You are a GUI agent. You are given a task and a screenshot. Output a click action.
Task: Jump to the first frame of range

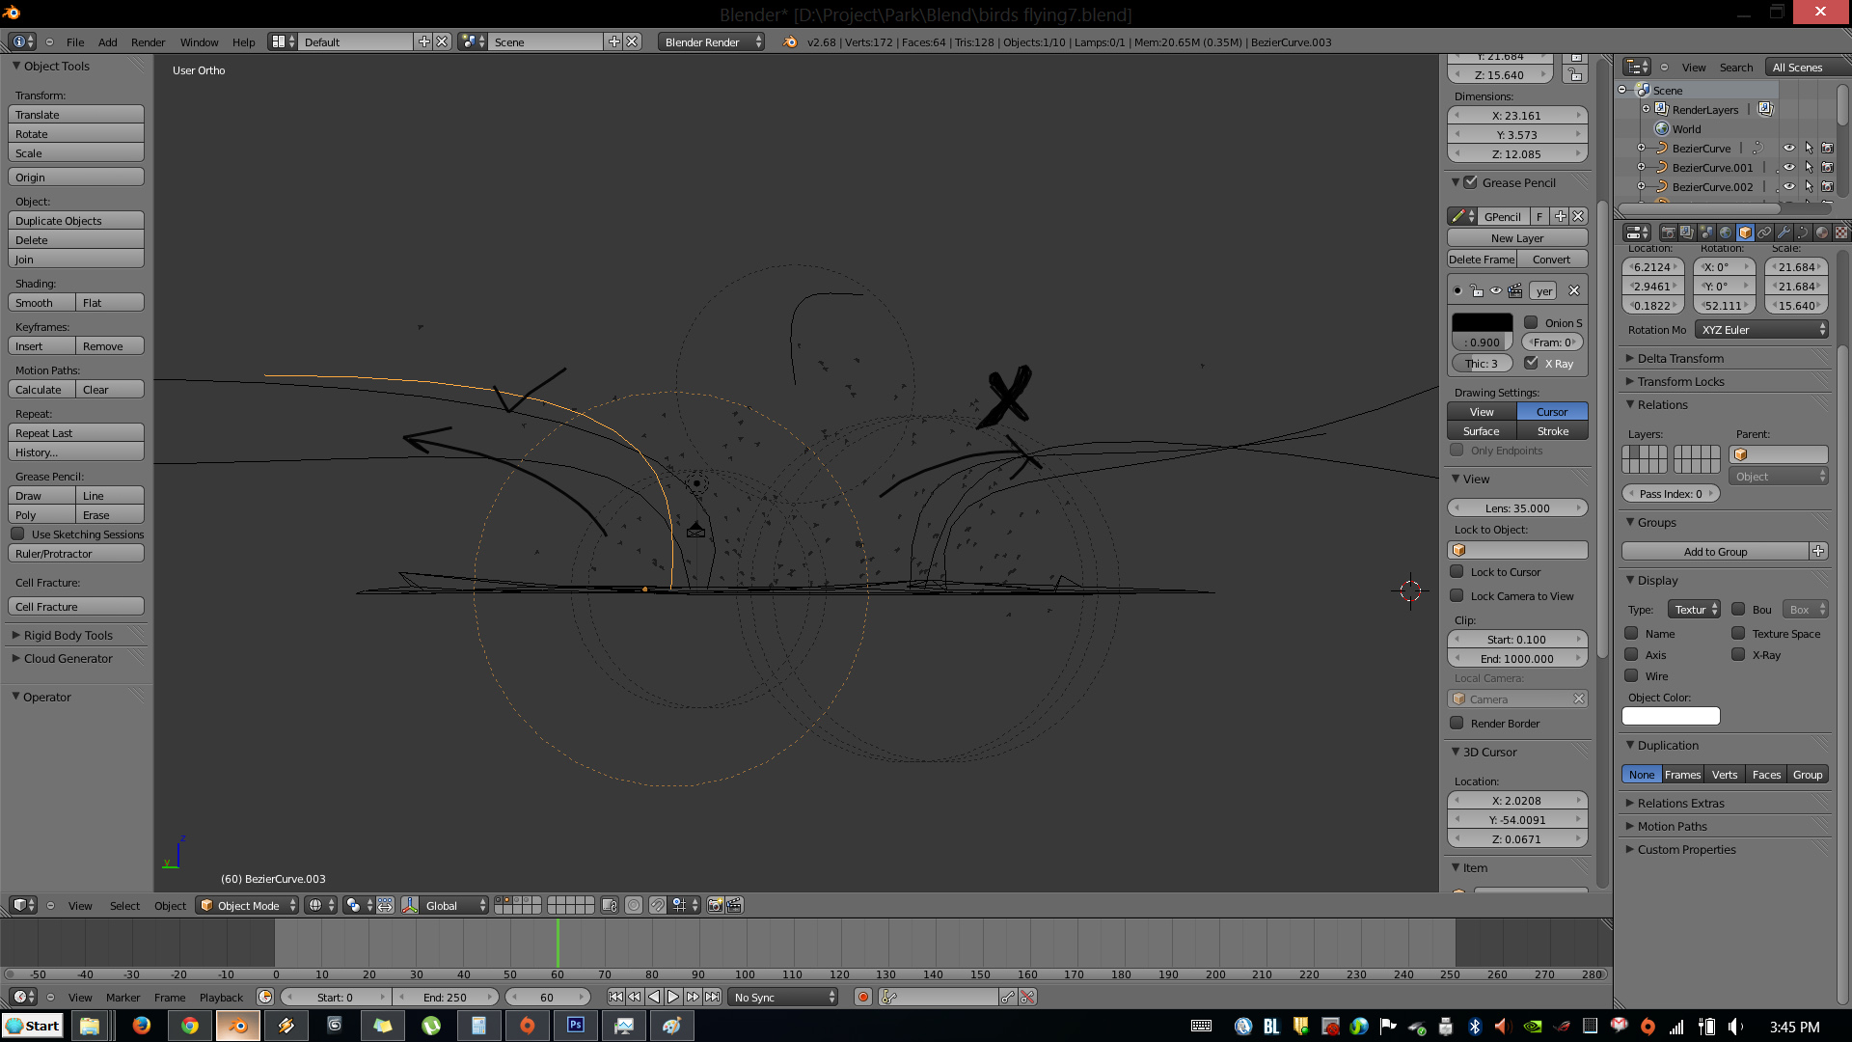(615, 998)
